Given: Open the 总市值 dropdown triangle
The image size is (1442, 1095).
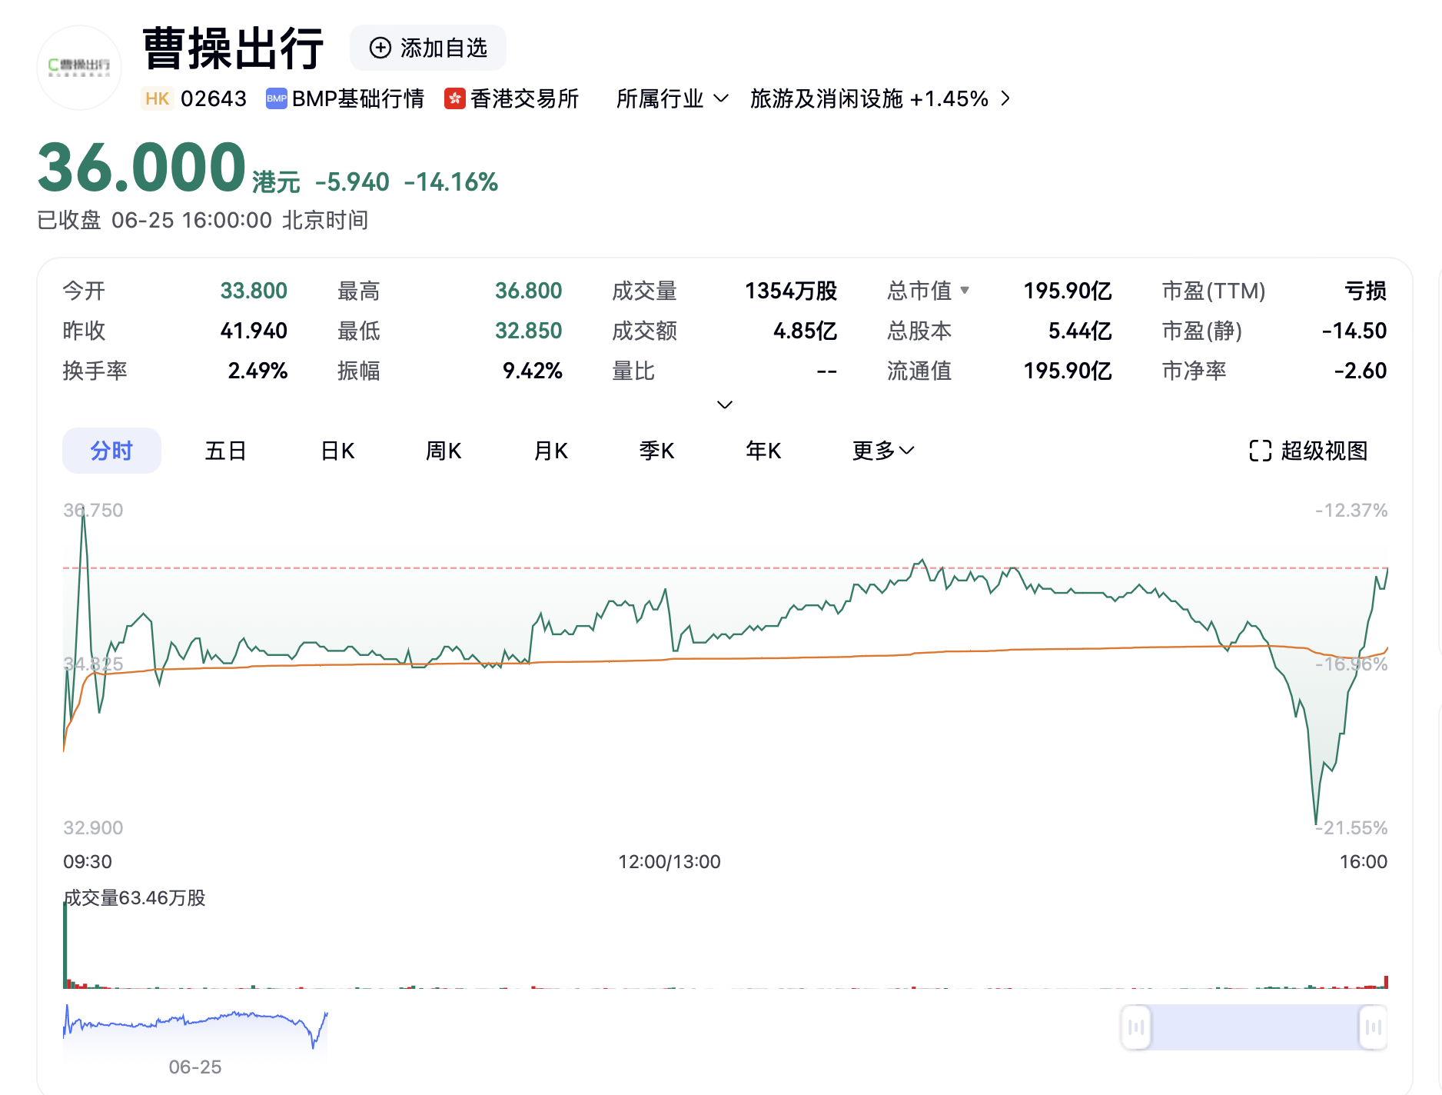Looking at the screenshot, I should [x=965, y=291].
